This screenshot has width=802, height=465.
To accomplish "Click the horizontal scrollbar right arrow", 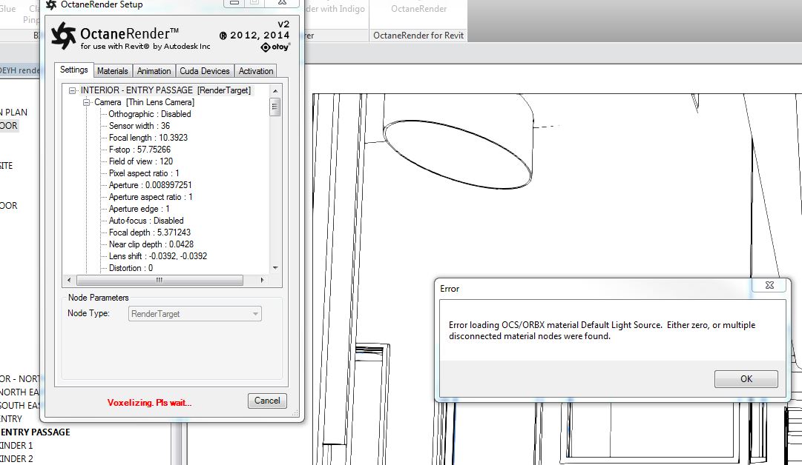I will (263, 280).
